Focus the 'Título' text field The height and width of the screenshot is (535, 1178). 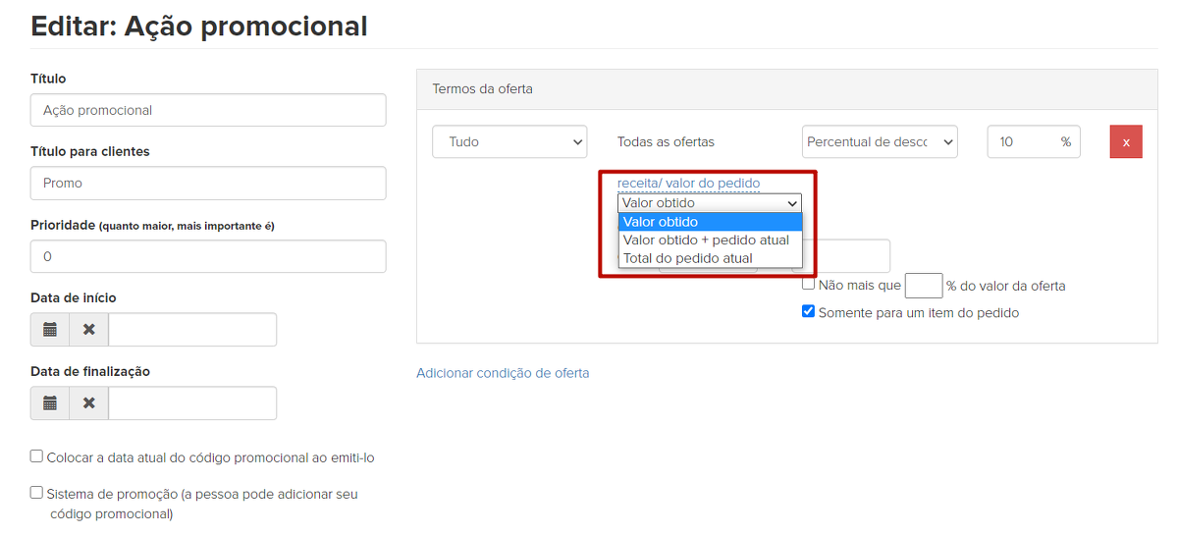[x=208, y=110]
